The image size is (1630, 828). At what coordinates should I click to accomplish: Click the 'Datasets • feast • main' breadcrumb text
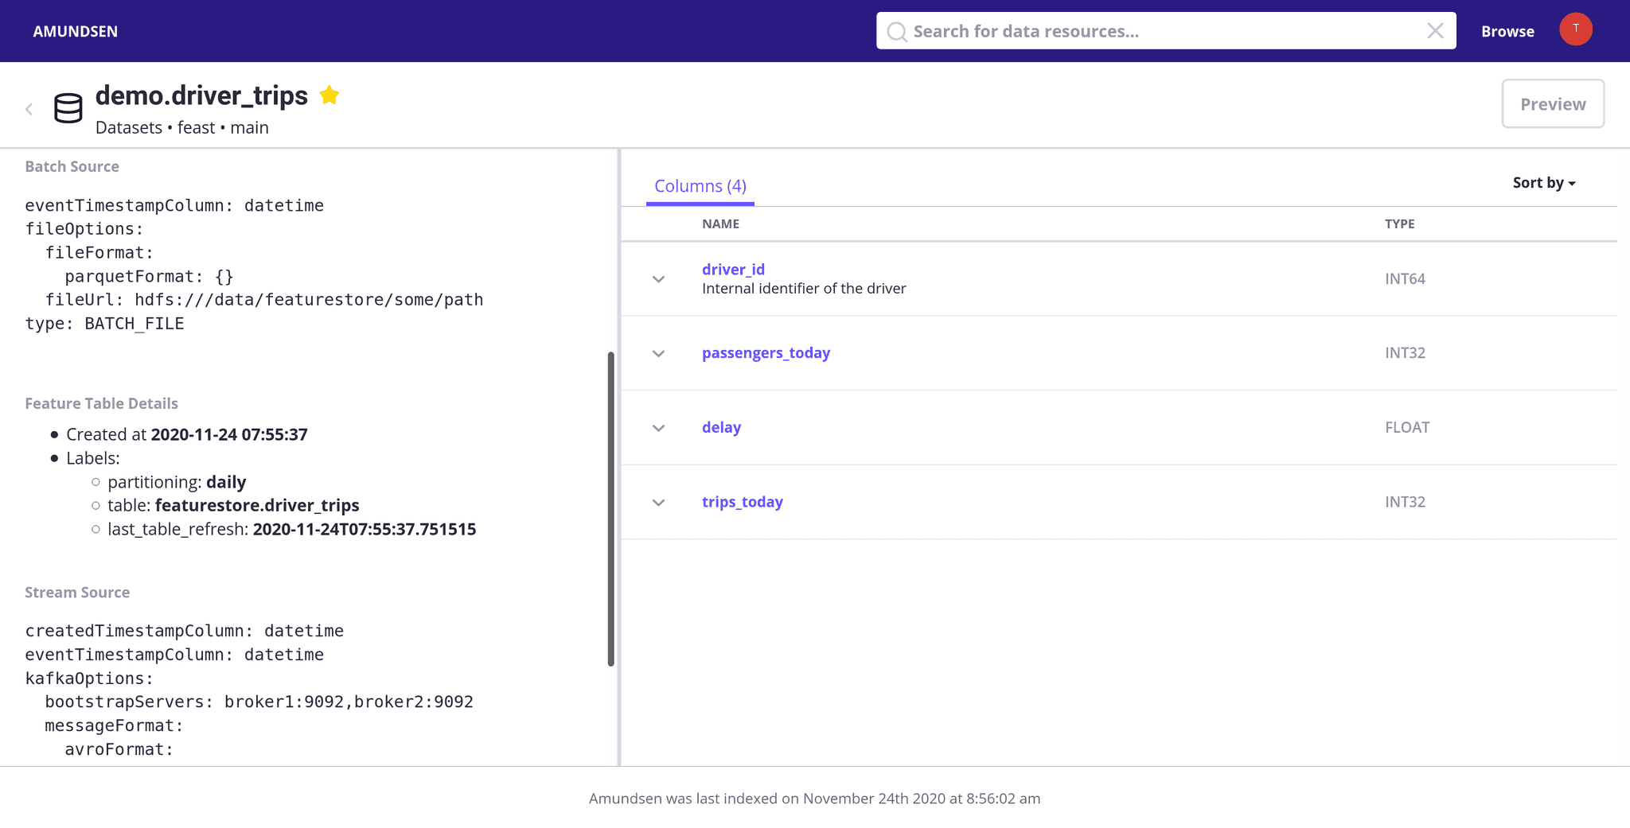point(182,127)
